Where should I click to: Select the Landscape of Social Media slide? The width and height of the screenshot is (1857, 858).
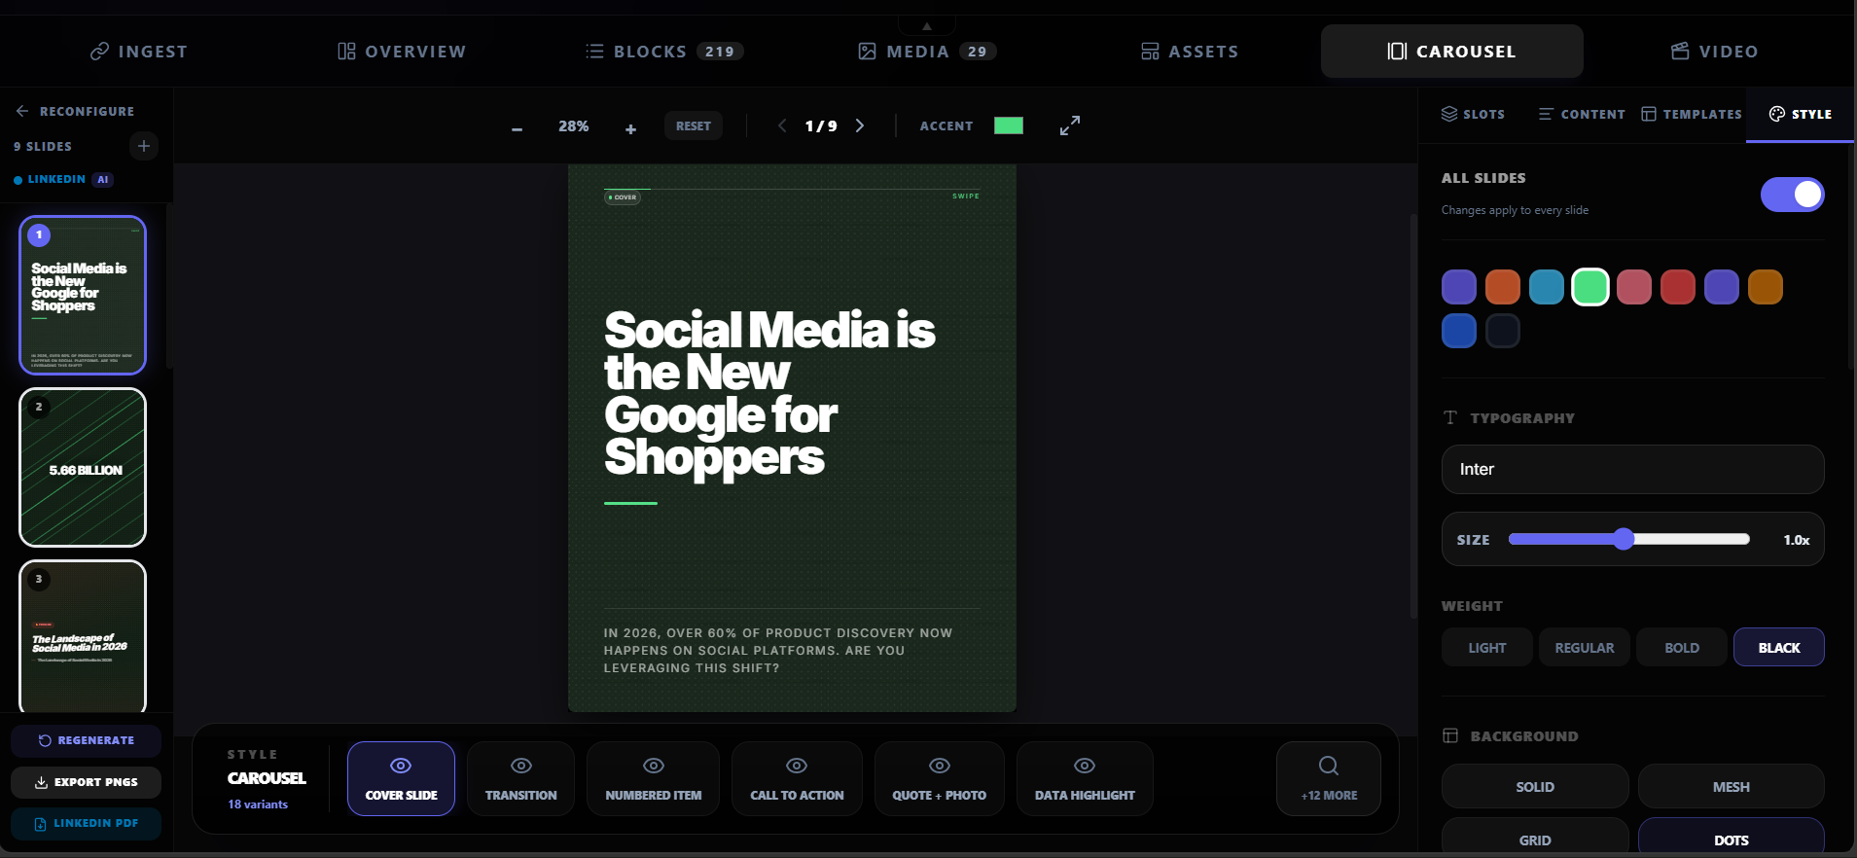(x=83, y=636)
